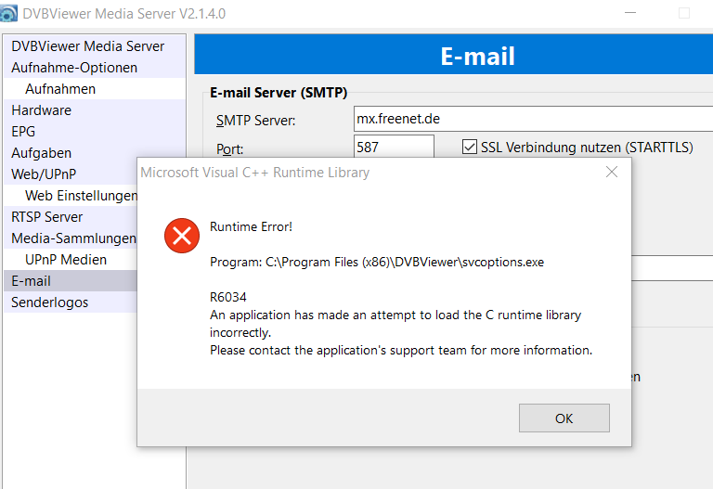Open EPG settings page
This screenshot has height=489, width=713.
(x=95, y=132)
